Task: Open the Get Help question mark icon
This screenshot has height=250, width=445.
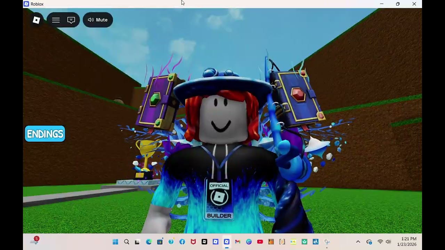Action: point(171,242)
